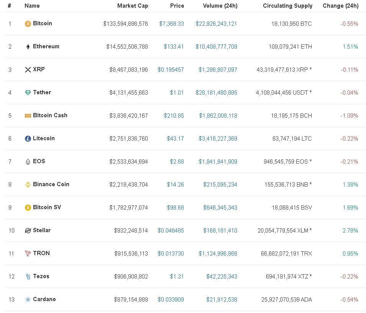Click the 155,536,713 BNB supply cell
This screenshot has width=366, height=313.
288,185
